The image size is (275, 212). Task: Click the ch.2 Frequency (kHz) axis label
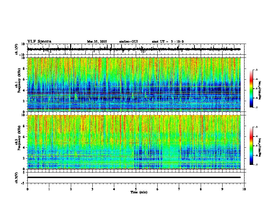point(18,138)
